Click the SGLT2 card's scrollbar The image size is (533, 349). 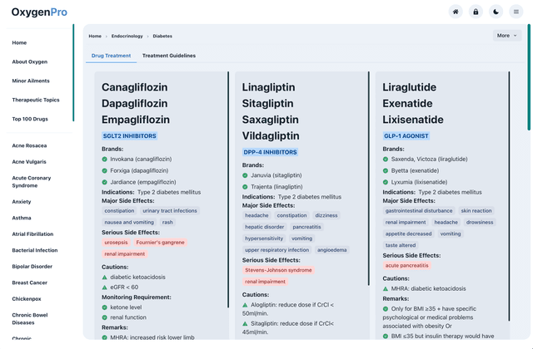pyautogui.click(x=228, y=189)
